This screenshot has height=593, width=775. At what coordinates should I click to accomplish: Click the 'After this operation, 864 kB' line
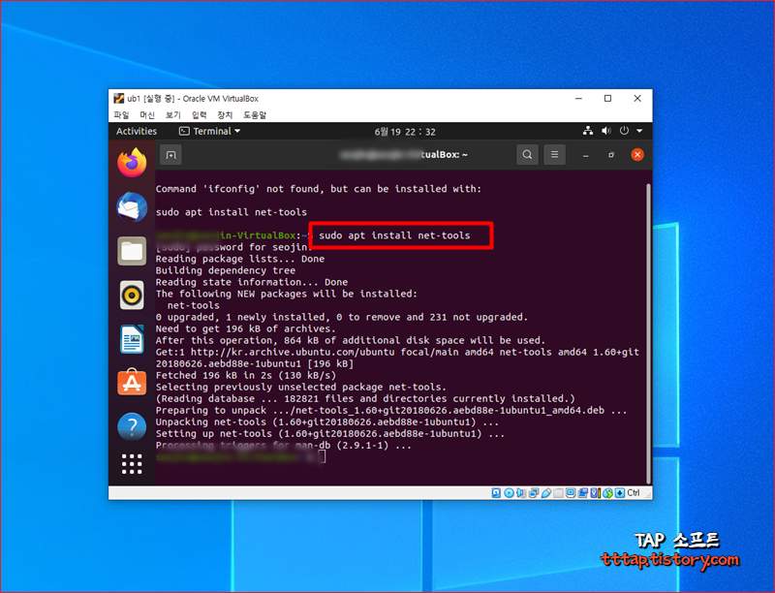tap(351, 340)
